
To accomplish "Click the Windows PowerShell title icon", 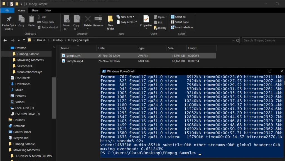I will pos(104,71).
